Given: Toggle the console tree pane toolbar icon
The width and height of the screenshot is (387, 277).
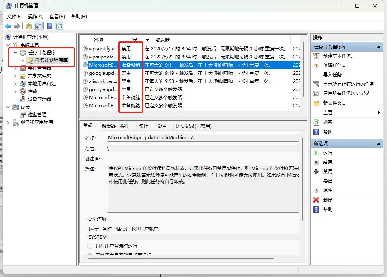Looking at the screenshot, I should [38, 26].
